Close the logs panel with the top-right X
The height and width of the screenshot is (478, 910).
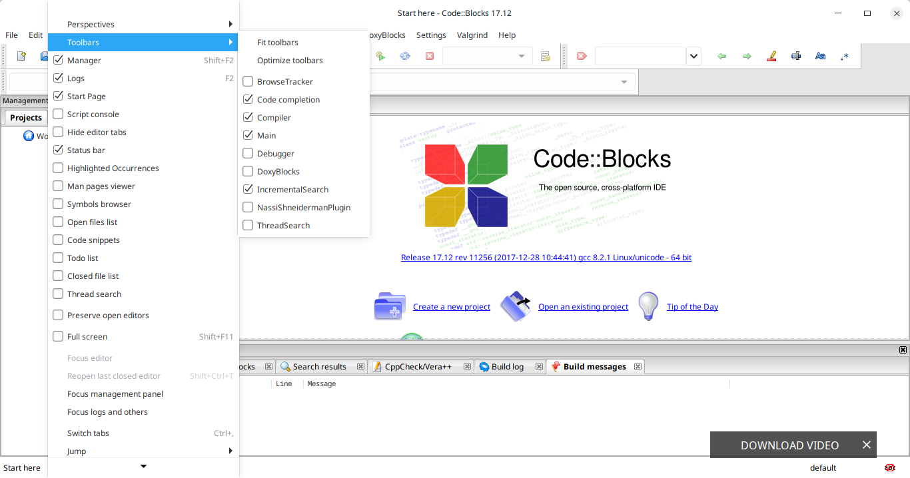[x=903, y=350]
